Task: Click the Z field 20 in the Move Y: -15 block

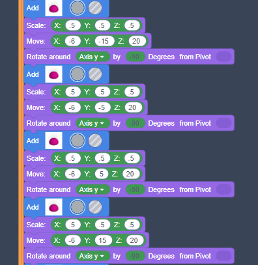Action: pyautogui.click(x=137, y=41)
